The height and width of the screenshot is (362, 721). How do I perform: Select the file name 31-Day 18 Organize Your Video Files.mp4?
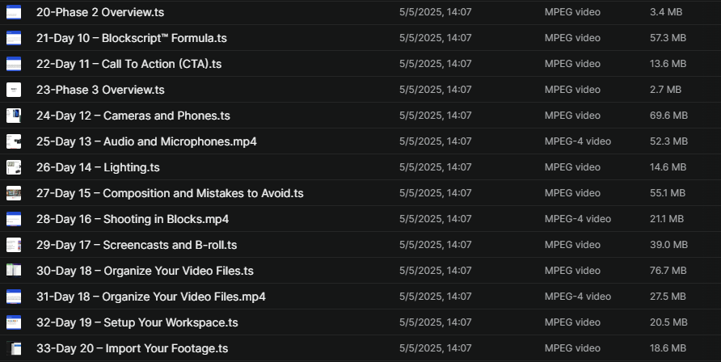click(x=150, y=297)
